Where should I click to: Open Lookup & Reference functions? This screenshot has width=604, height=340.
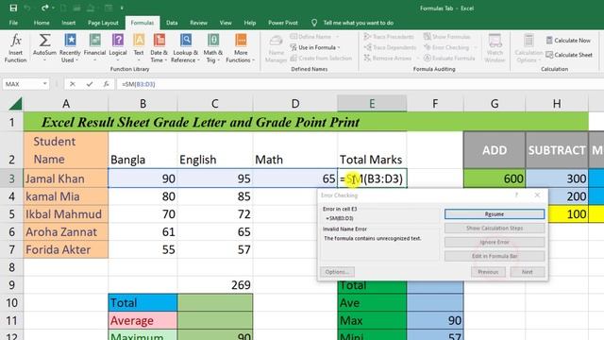(185, 48)
